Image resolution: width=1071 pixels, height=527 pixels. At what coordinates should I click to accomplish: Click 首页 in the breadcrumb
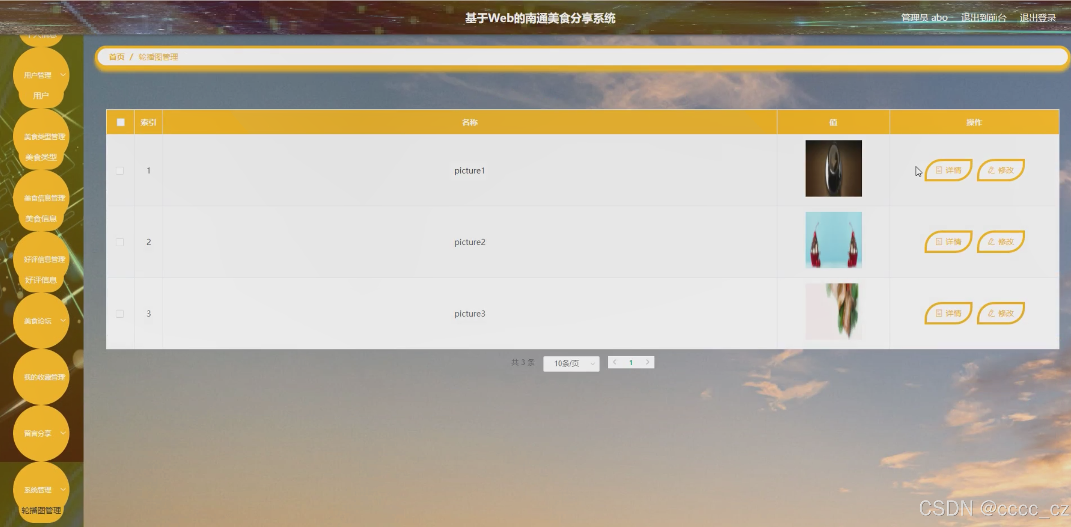tap(117, 57)
